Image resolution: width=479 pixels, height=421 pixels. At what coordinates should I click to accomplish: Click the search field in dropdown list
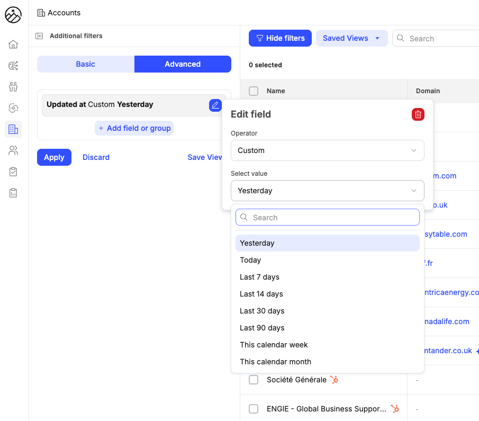(x=327, y=218)
